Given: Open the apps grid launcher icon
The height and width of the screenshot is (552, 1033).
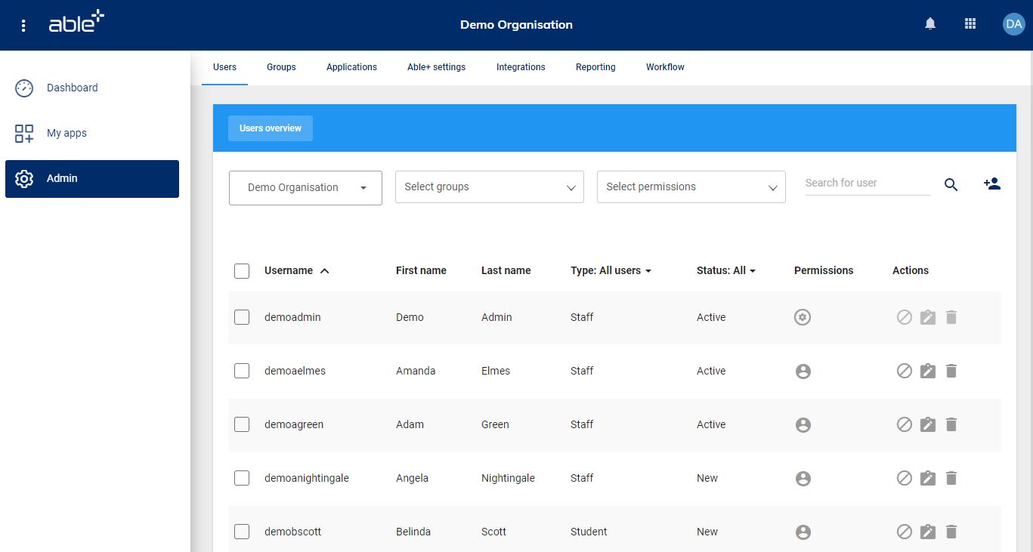Looking at the screenshot, I should [x=970, y=24].
